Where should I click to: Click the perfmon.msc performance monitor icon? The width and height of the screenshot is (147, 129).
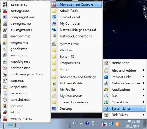tap(5, 68)
